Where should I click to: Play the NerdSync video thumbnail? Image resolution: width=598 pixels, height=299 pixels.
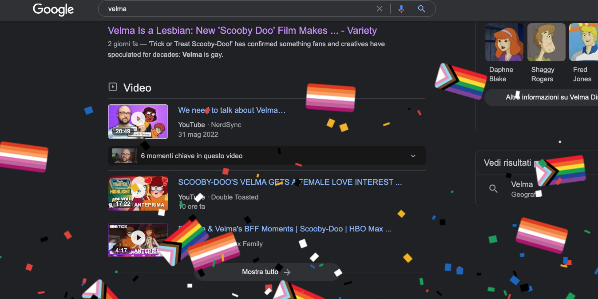tap(138, 121)
